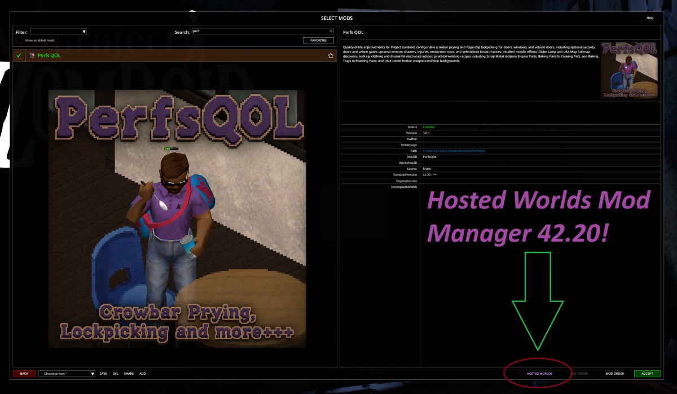Expand the Choose preset dropdown
677x394 pixels.
pyautogui.click(x=67, y=374)
